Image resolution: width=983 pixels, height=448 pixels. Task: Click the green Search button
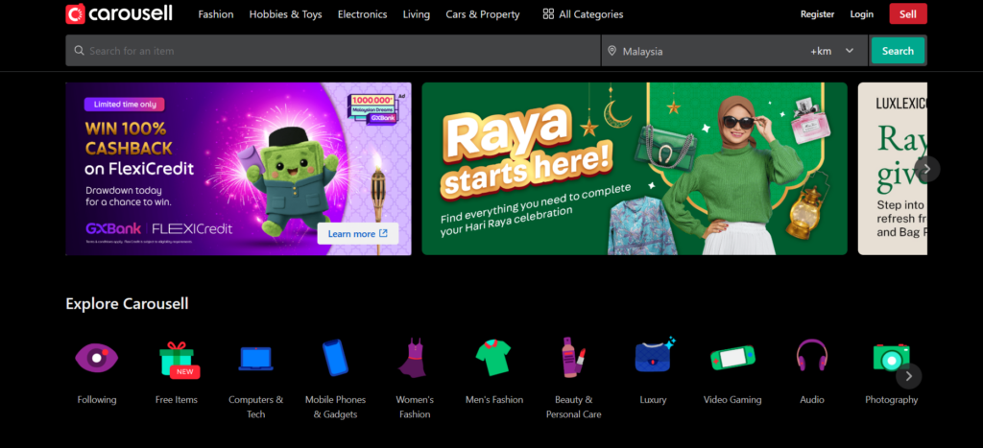pos(898,51)
